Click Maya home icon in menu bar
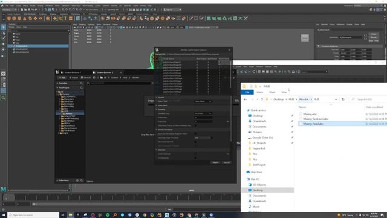The image size is (387, 218). pyautogui.click(x=2, y=5)
